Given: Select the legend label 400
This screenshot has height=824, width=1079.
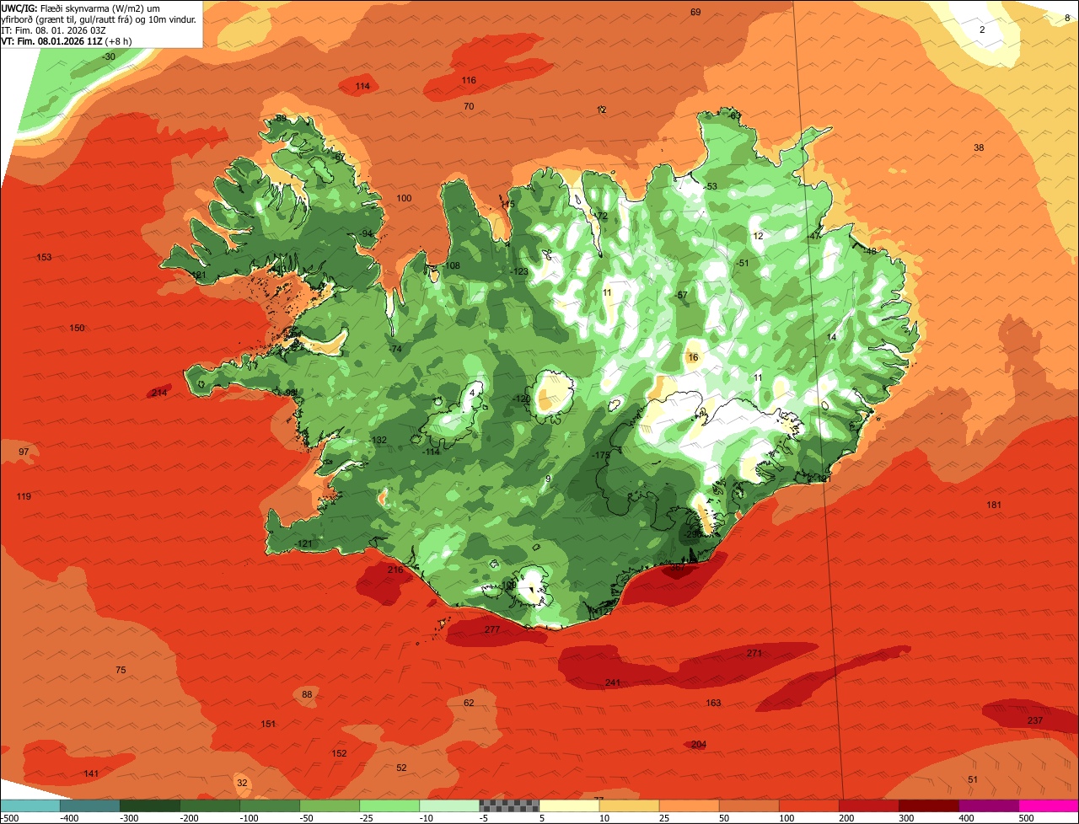Looking at the screenshot, I should coord(966,818).
